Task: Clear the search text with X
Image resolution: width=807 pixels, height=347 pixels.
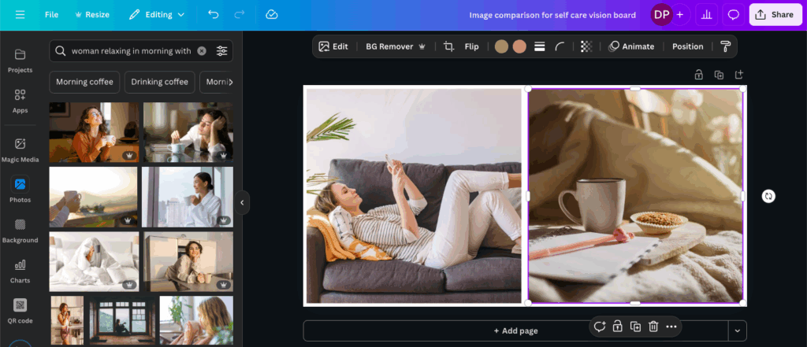Action: [202, 51]
